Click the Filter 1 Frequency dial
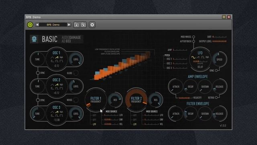The width and height of the screenshot is (257, 145). pyautogui.click(x=96, y=100)
